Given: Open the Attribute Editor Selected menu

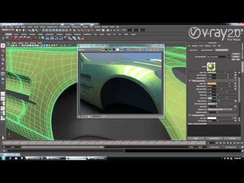Looking at the screenshot, I should [195, 46].
